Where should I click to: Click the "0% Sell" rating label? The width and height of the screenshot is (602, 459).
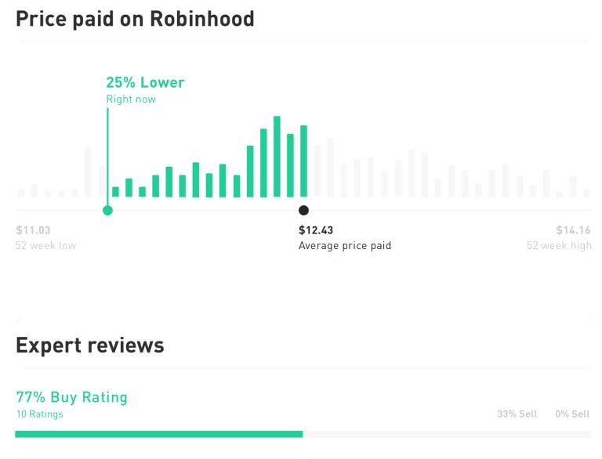coord(571,414)
